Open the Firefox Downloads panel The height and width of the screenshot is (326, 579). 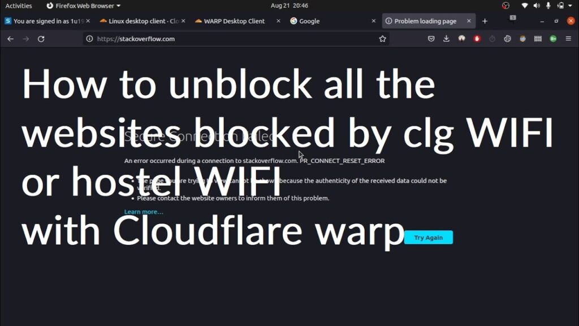click(x=446, y=39)
